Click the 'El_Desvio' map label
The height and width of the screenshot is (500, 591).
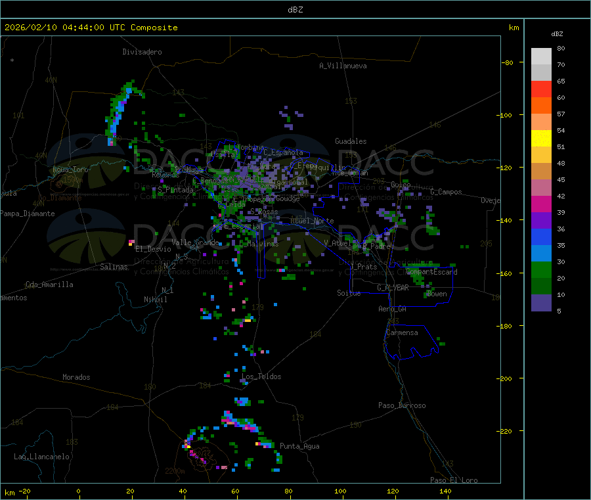pos(153,249)
